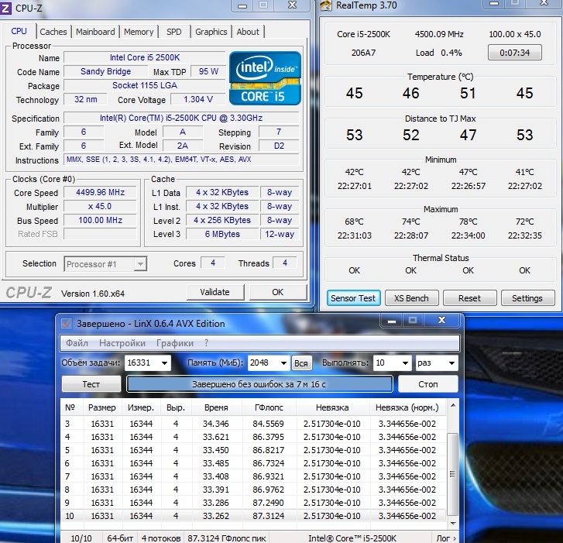Click the Name field Intel Core i5 2500K
The width and height of the screenshot is (563, 543).
[x=145, y=57]
